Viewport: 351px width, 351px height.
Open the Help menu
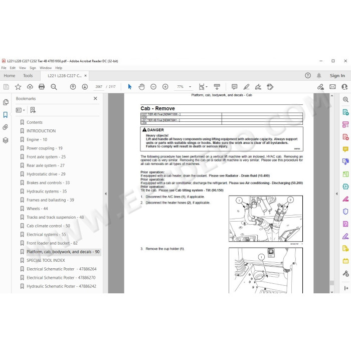[59, 68]
